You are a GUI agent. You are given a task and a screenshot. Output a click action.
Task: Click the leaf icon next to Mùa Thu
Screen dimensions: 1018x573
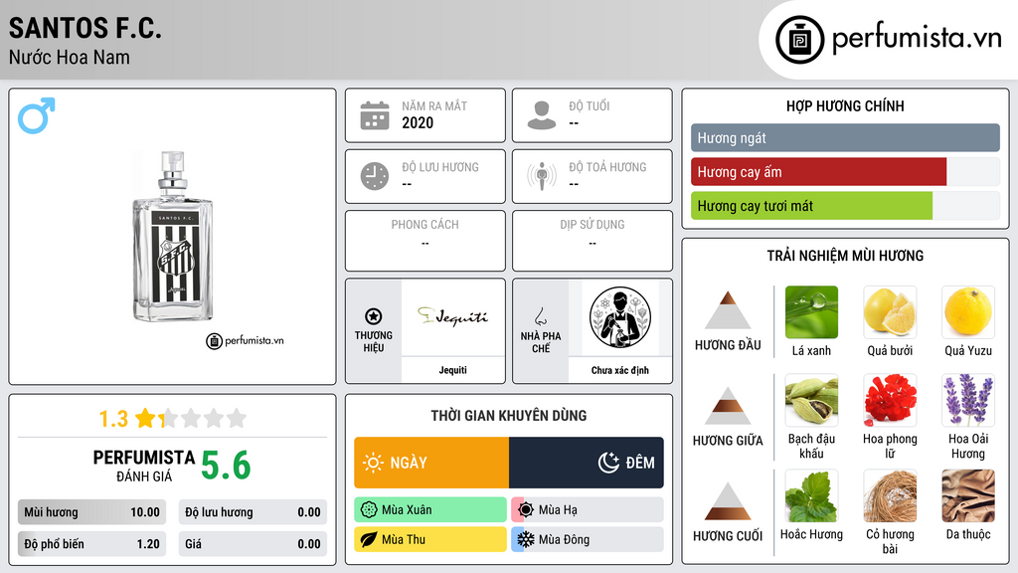[x=369, y=539]
